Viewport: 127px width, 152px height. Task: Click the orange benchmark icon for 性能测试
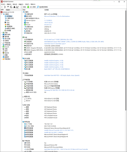(x=3, y=59)
